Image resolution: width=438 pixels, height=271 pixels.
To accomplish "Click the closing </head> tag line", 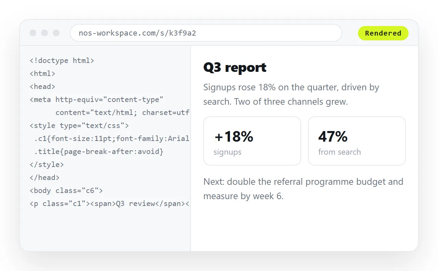I will click(45, 178).
